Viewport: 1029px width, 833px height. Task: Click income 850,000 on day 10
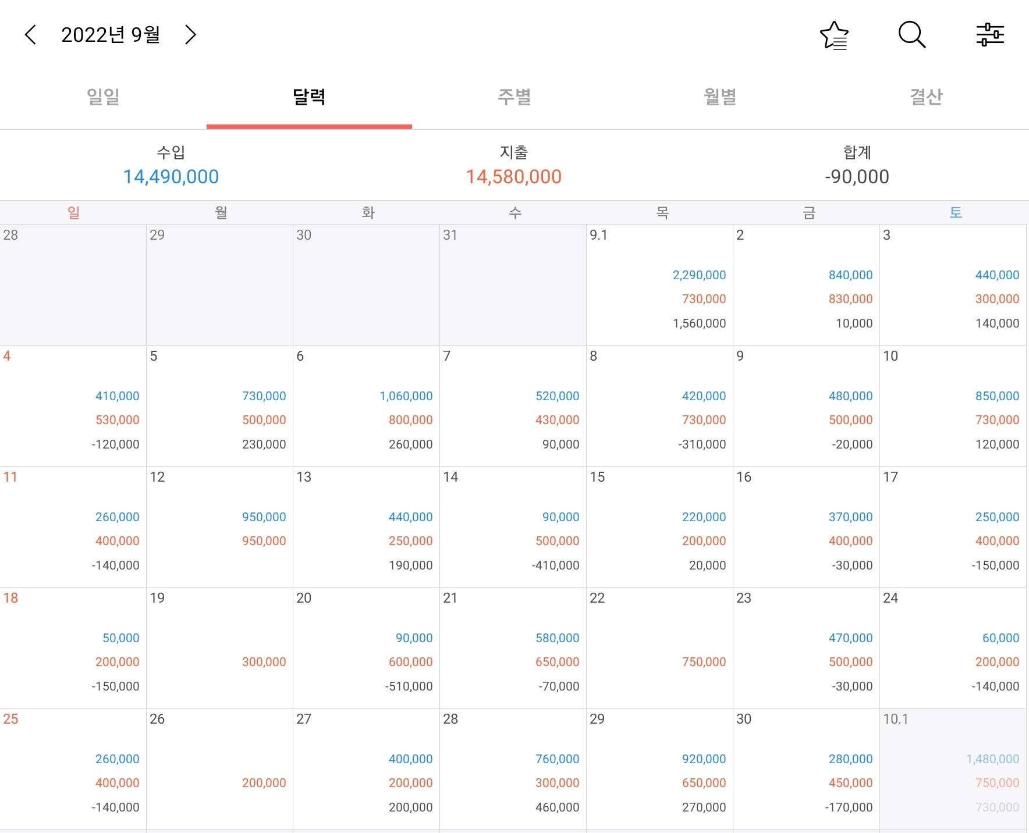pyautogui.click(x=998, y=396)
